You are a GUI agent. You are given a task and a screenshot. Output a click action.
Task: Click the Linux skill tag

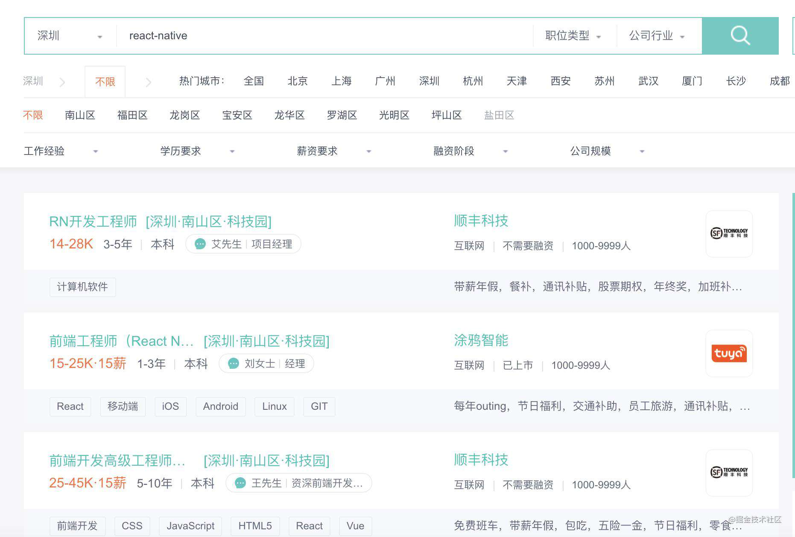pos(274,406)
